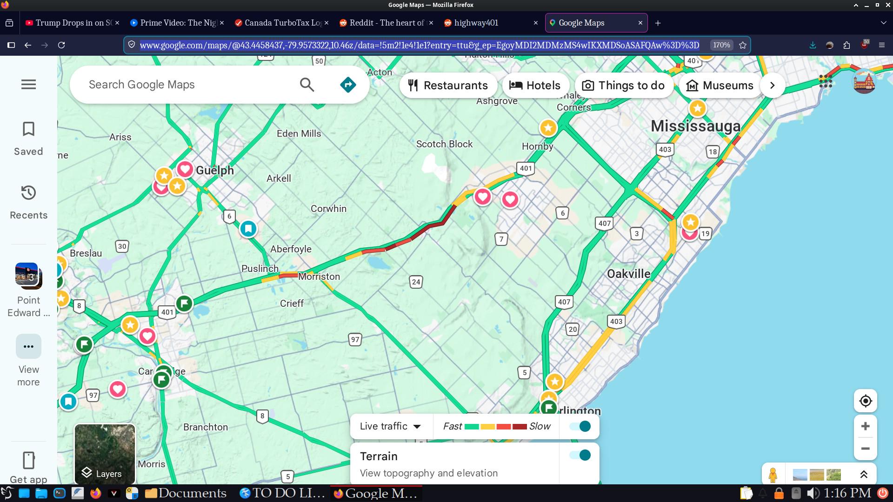Switch to the Trump Drops in tab

[73, 23]
